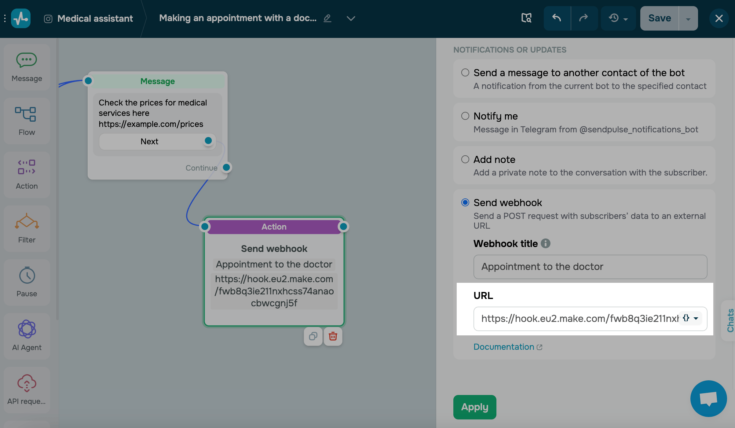This screenshot has height=428, width=735.
Task: Click the red trash delete icon
Action: coord(333,336)
